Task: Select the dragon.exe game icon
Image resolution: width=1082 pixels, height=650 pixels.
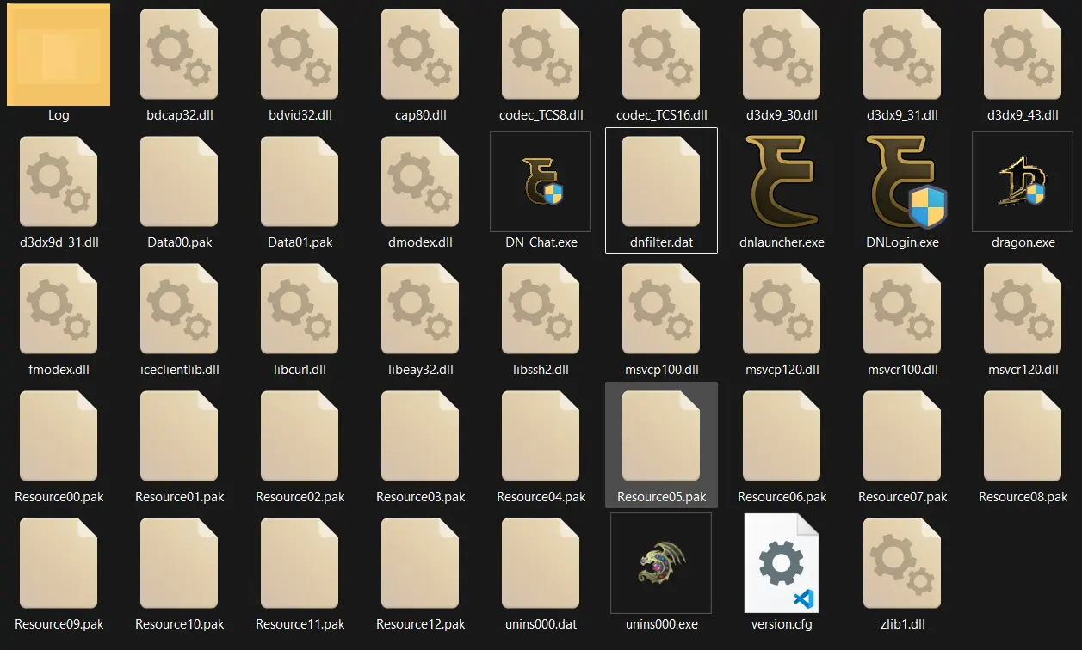Action: tap(1023, 181)
